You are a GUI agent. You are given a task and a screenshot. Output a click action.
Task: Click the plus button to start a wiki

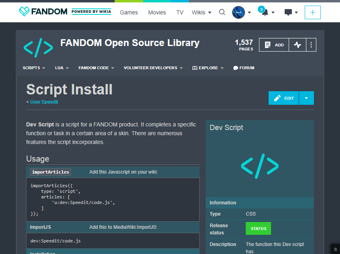312,12
